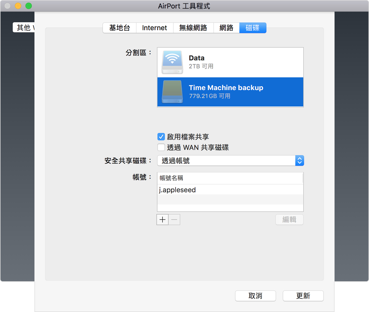The height and width of the screenshot is (312, 369).
Task: Select the j.appleseed account row
Action: click(230, 190)
